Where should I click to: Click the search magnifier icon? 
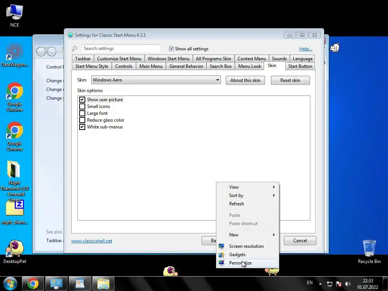pyautogui.click(x=75, y=48)
